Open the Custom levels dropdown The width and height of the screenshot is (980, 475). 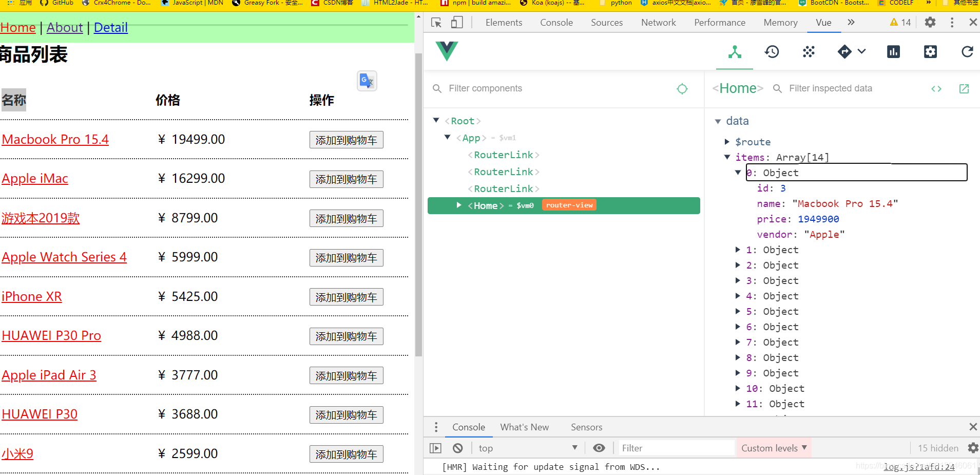pos(774,448)
